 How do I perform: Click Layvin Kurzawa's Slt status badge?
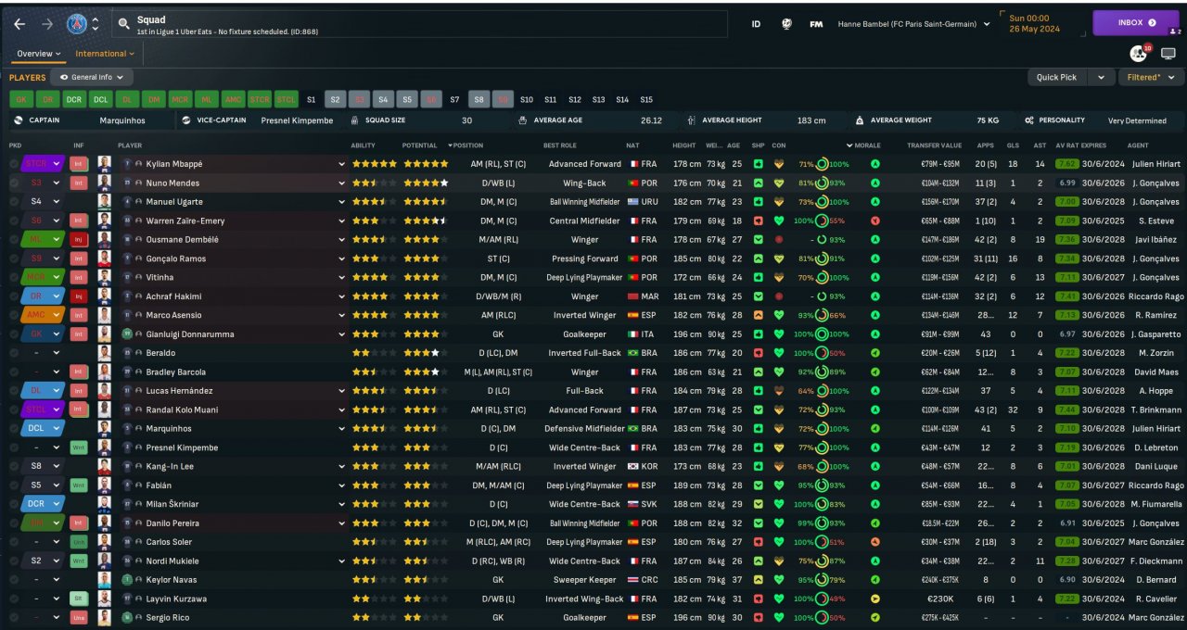coord(80,598)
